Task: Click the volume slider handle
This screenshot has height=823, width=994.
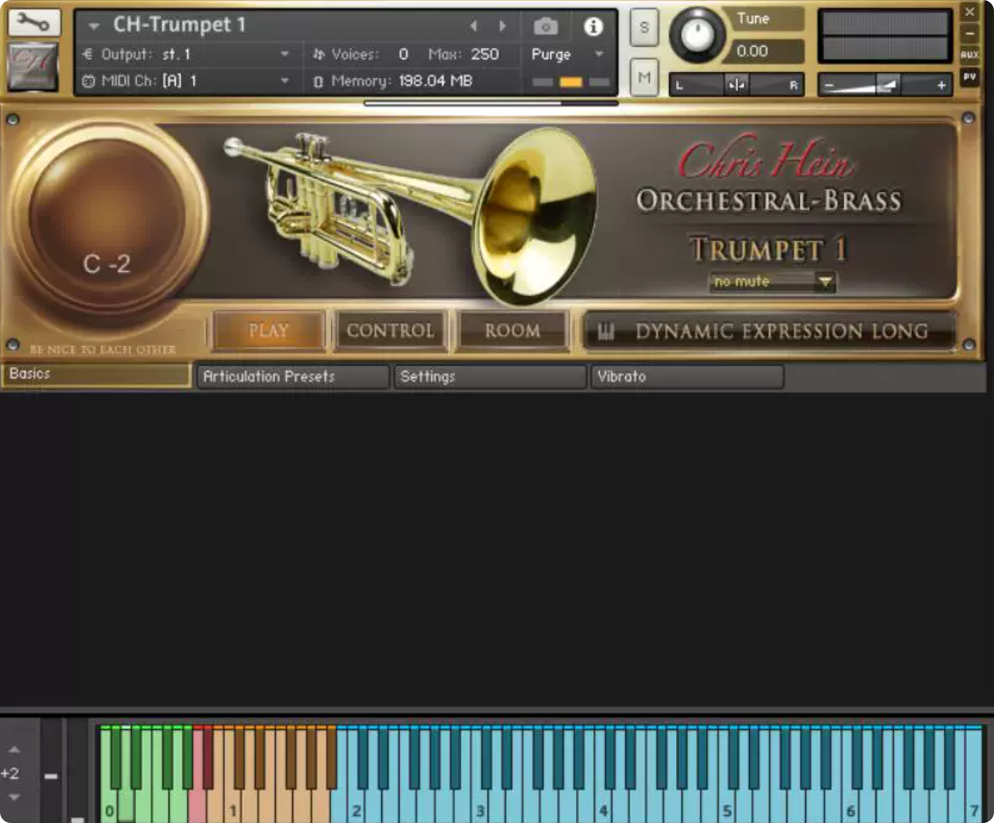Action: (888, 83)
